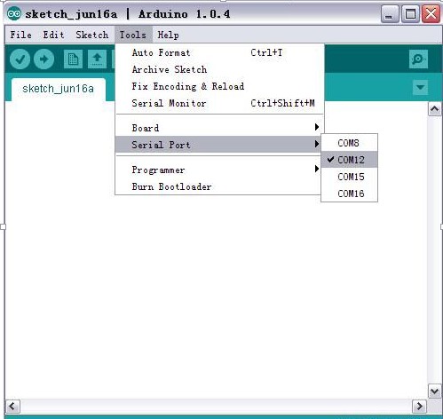Viewport: 443px width, 419px height.
Task: Expand the Programmer submenu
Action: point(218,170)
